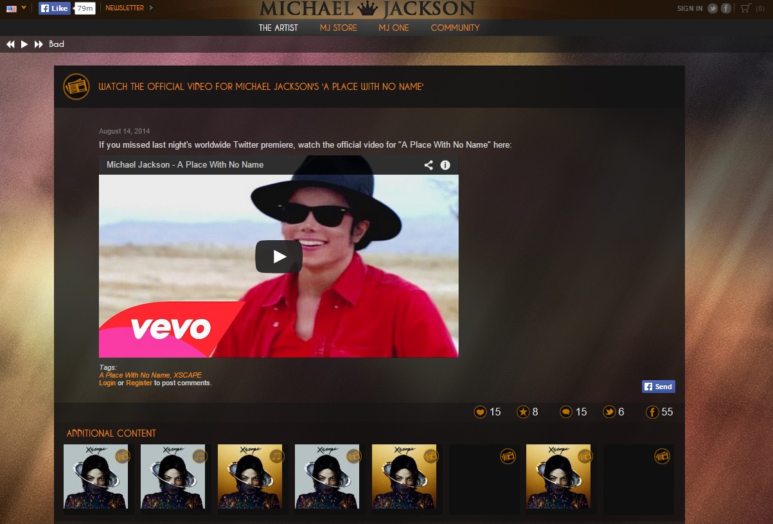Click Login to post comments
The height and width of the screenshot is (524, 773).
click(107, 383)
